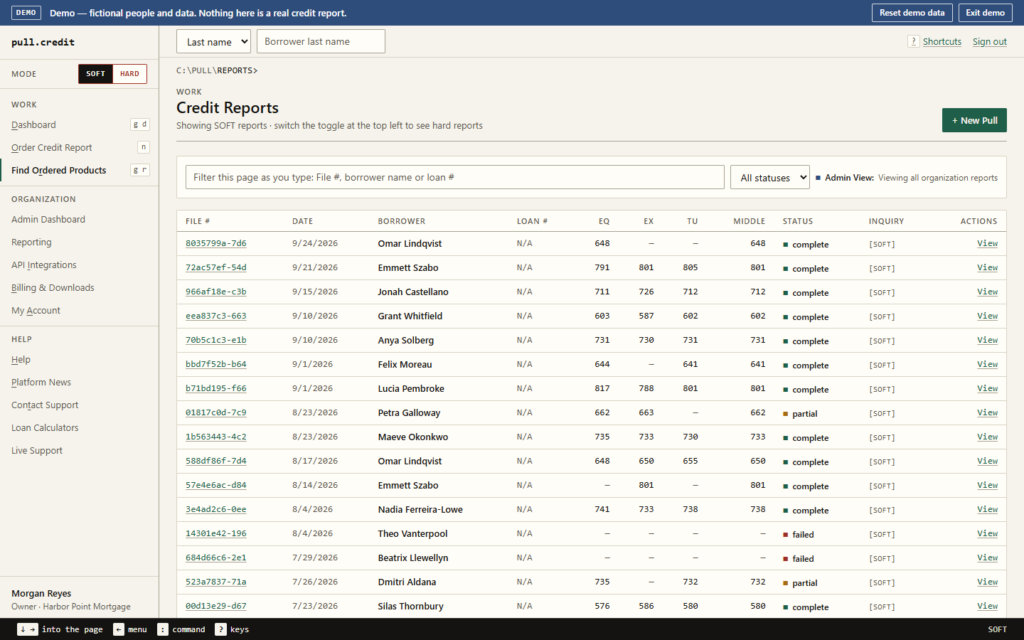Open file 72ac57ef-54d
This screenshot has height=640, width=1024.
click(216, 267)
